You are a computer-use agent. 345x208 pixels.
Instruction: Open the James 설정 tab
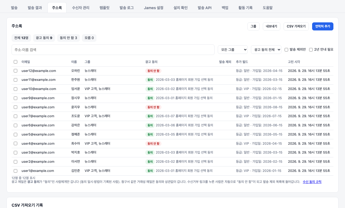pos(154,8)
